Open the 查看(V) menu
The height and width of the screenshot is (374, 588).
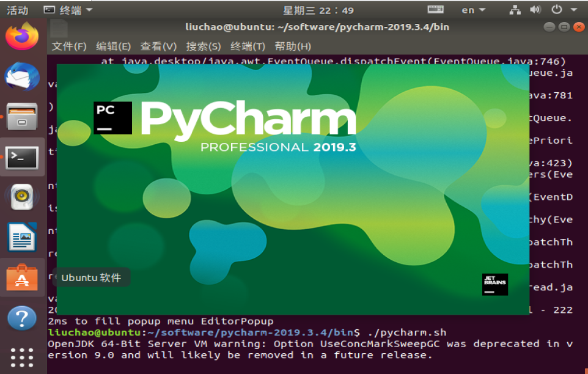tap(158, 46)
